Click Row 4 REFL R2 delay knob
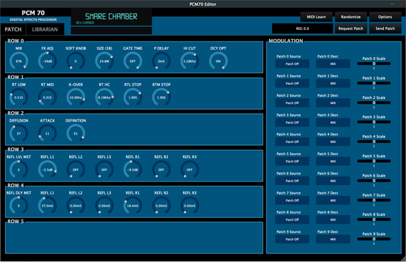406x262 pixels. coord(161,206)
